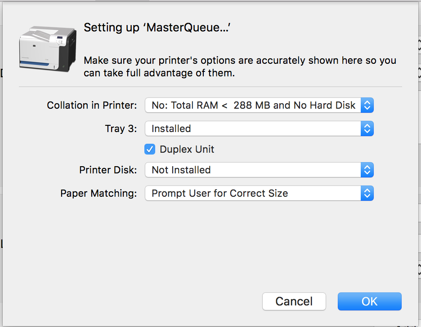Screen dimensions: 421x327
Task: Click the Tray 3 popup arrows
Action: tap(367, 128)
